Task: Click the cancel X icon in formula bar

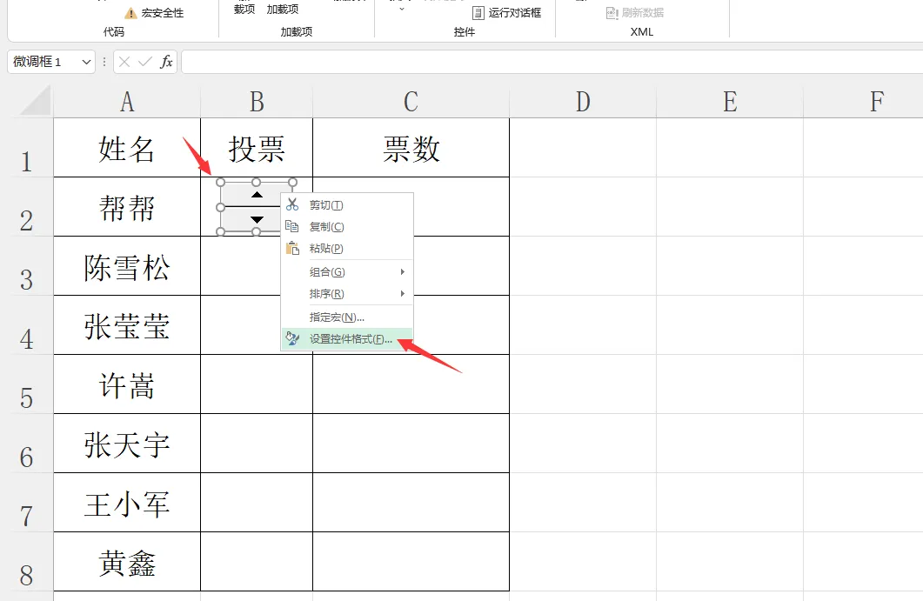Action: point(124,62)
